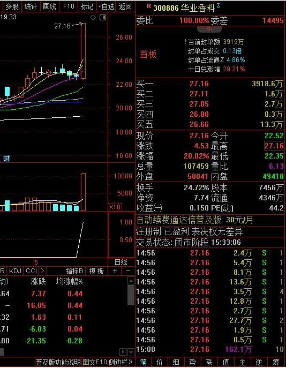
Task: Open the 日线 period selector
Action: [121, 262]
